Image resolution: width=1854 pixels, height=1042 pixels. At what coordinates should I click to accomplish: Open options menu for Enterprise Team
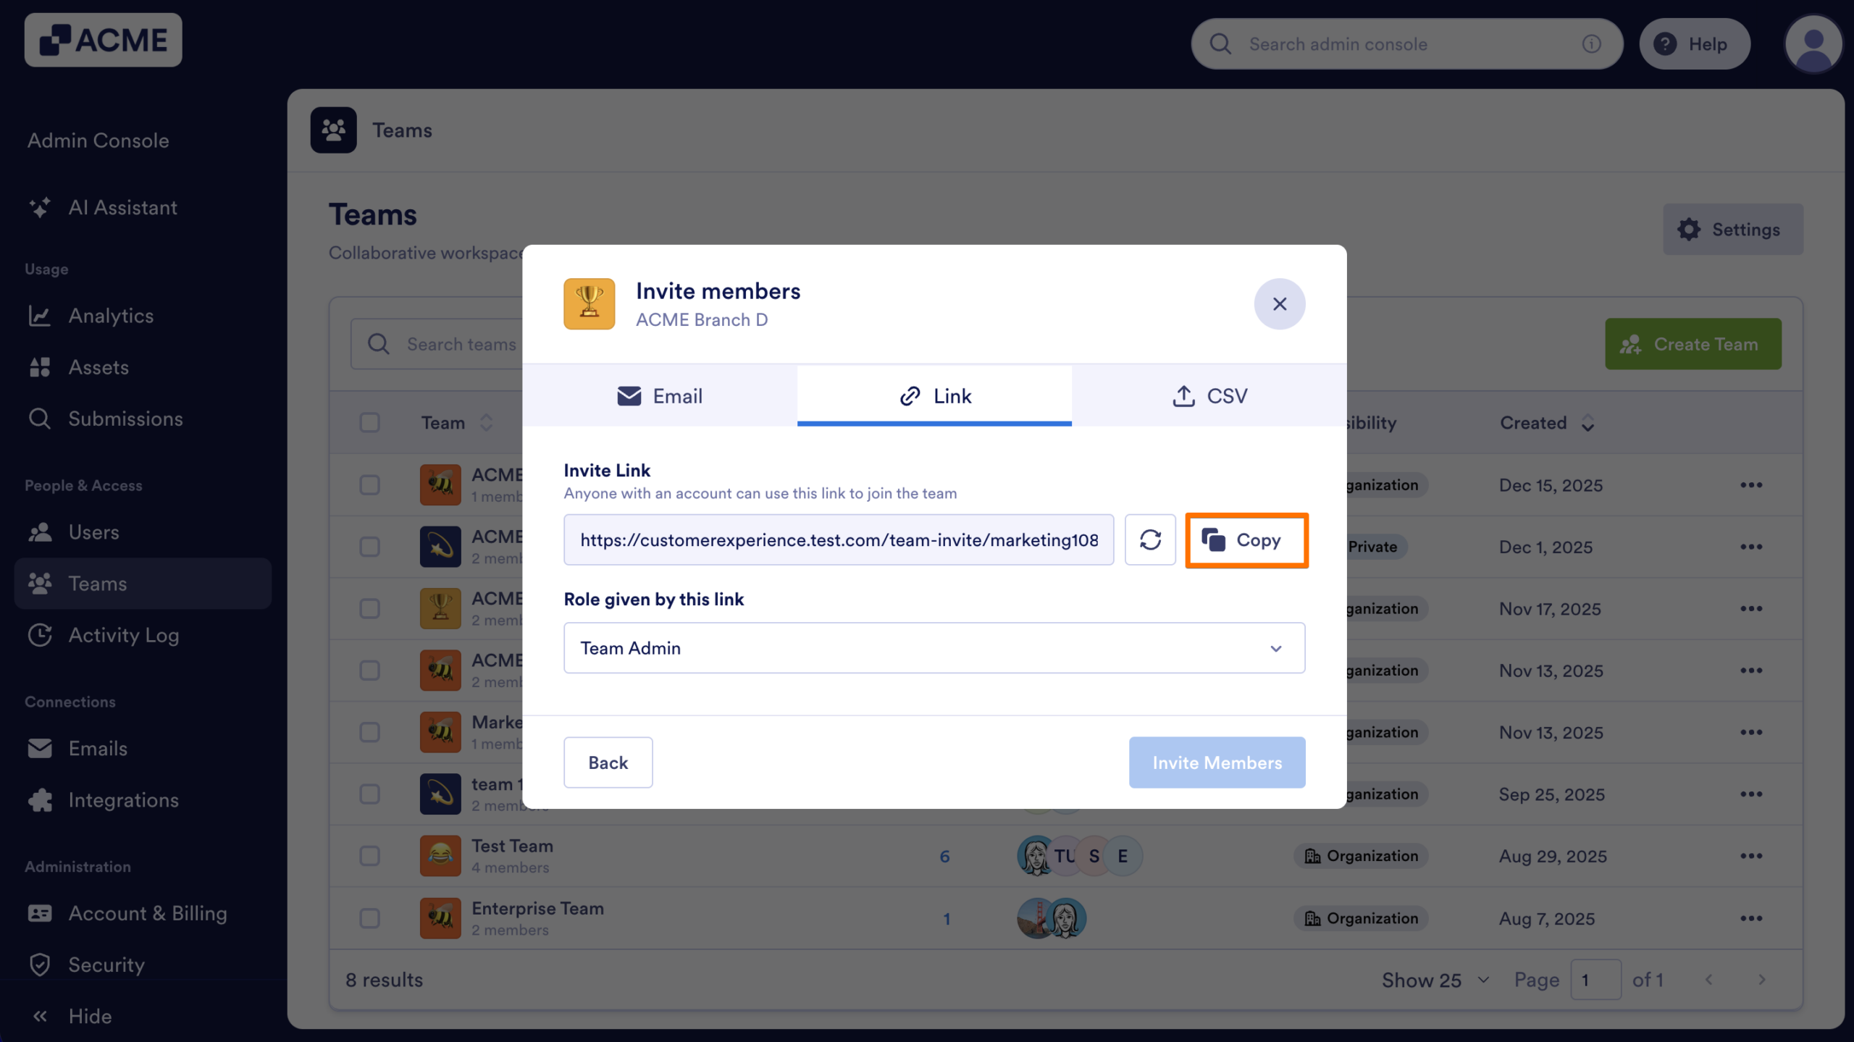click(1752, 917)
